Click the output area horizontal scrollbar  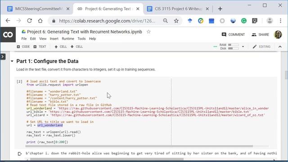(x=107, y=159)
